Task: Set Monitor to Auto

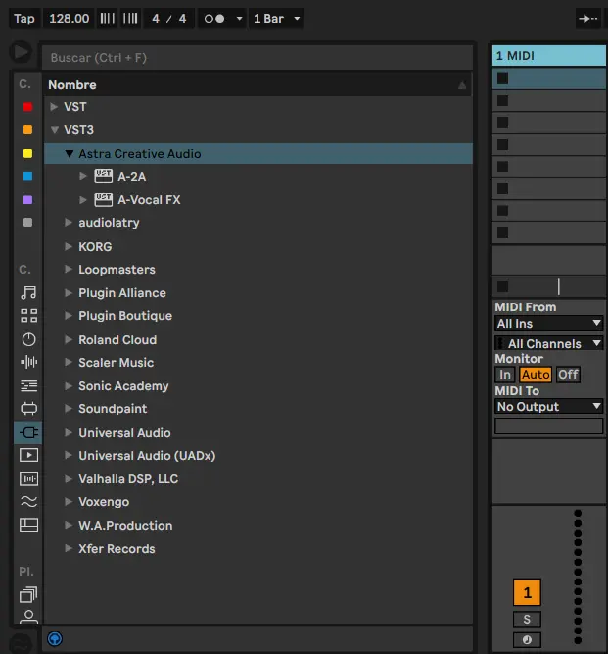Action: (536, 375)
